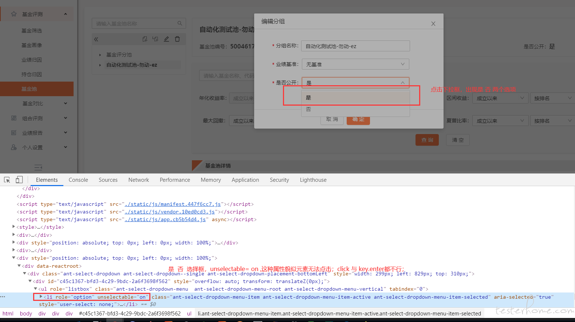Click the 确定 button in the dialog
The height and width of the screenshot is (322, 575).
click(x=358, y=119)
